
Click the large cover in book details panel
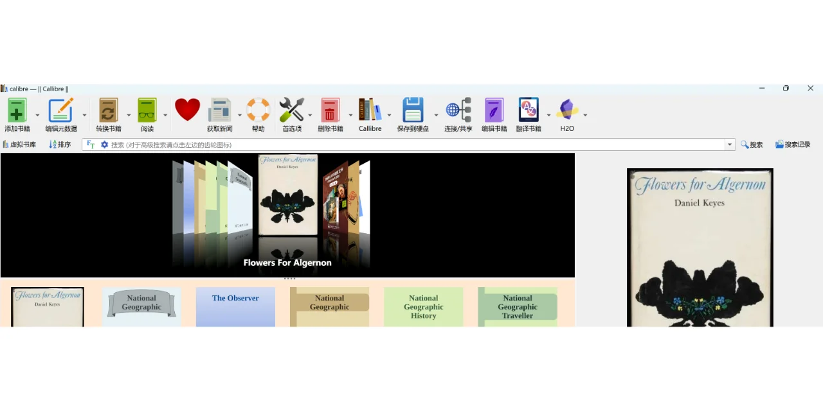click(x=700, y=248)
